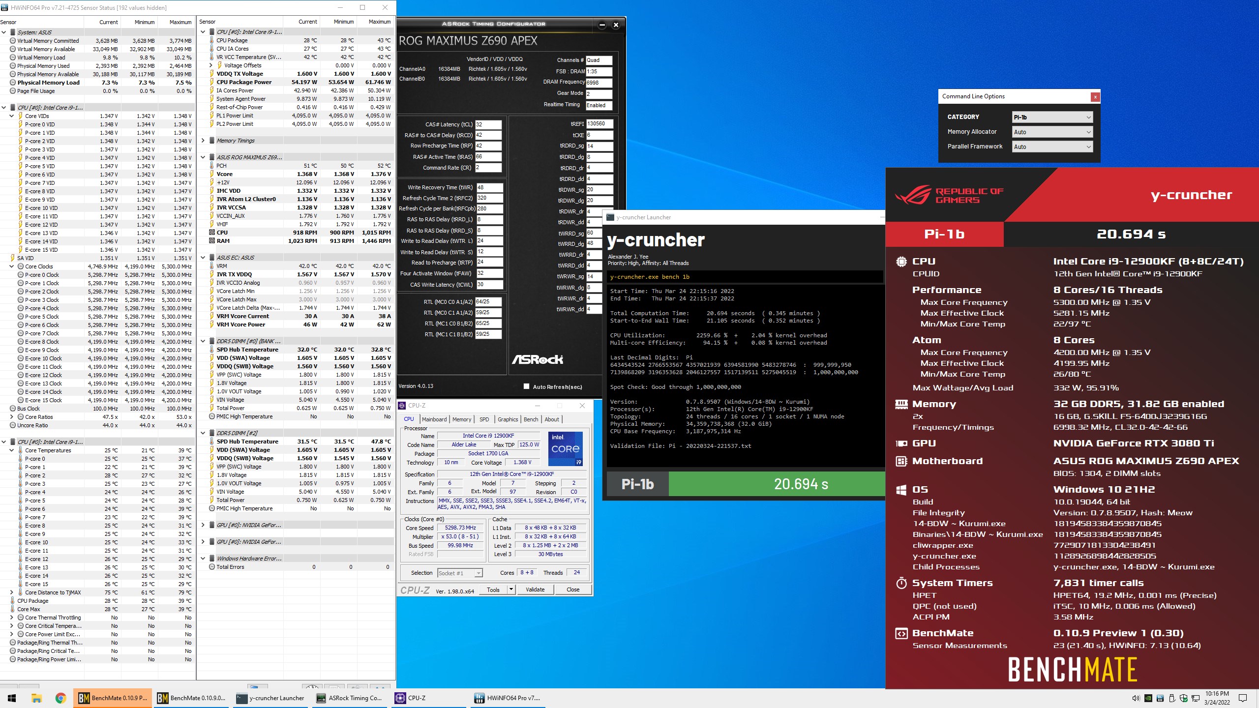Click the CPU chip icon in BenchMate panel
This screenshot has height=708, width=1259.
901,262
